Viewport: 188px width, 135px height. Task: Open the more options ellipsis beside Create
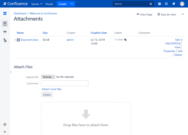(72, 4)
